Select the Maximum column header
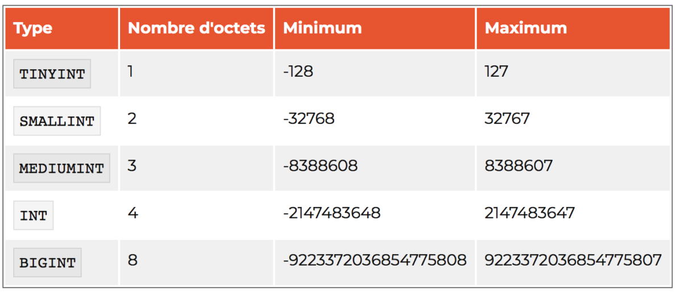 point(525,28)
